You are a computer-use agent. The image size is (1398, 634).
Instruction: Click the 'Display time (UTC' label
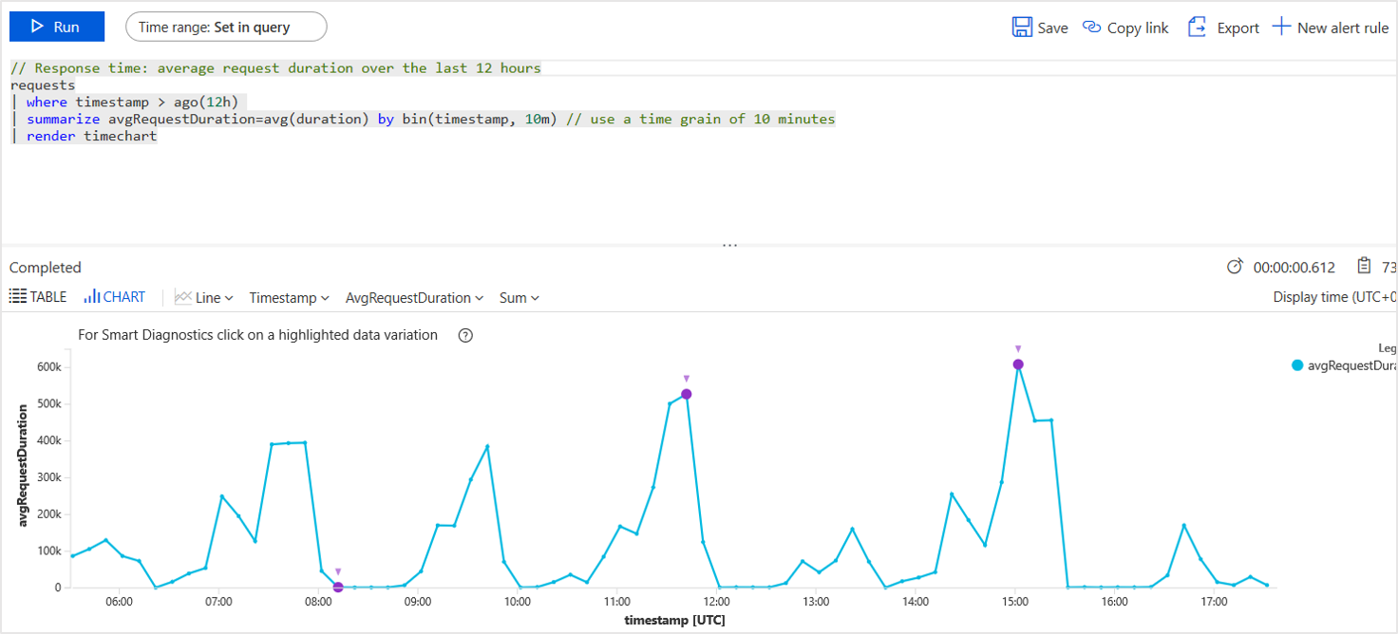(x=1334, y=297)
